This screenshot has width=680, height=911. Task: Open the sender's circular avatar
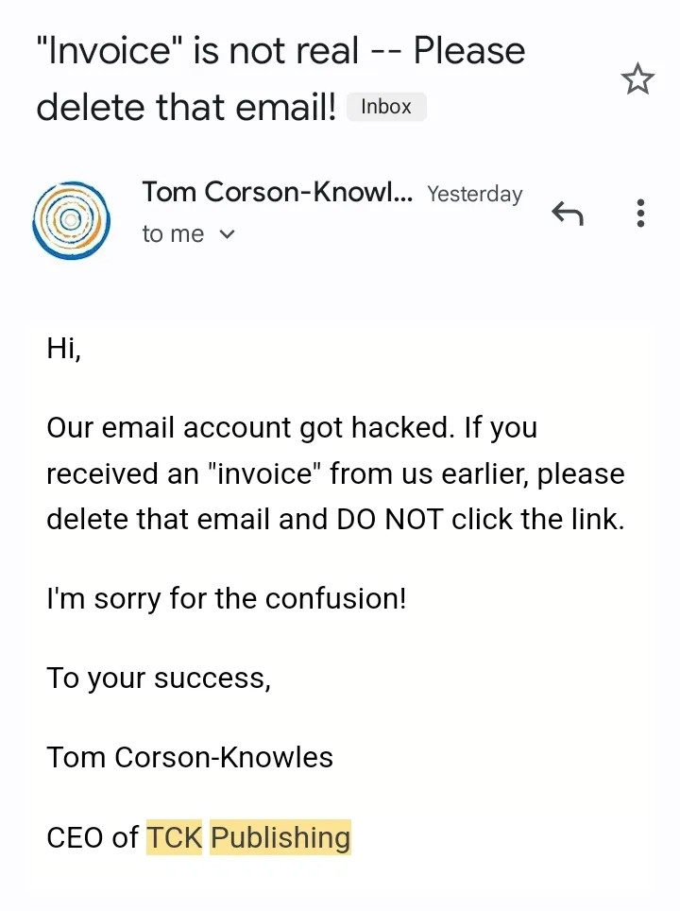(x=71, y=220)
